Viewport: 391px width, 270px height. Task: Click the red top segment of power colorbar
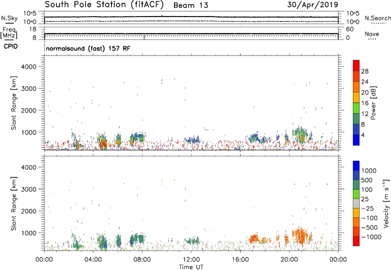point(356,66)
